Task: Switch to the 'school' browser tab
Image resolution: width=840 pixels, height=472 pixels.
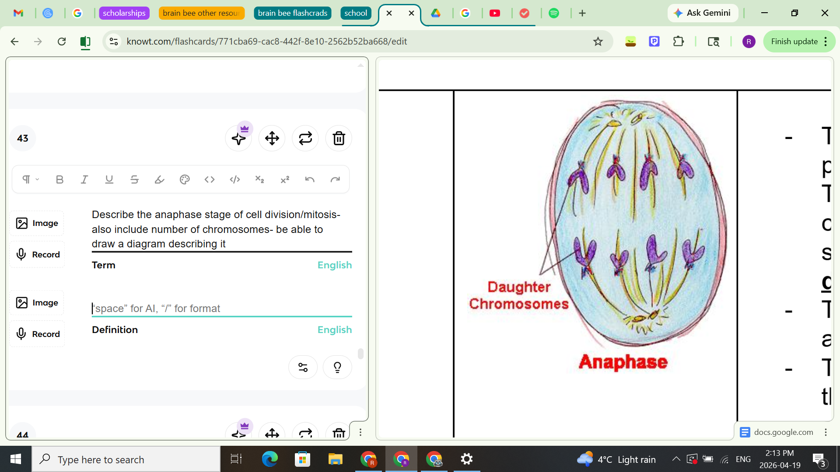Action: [356, 13]
